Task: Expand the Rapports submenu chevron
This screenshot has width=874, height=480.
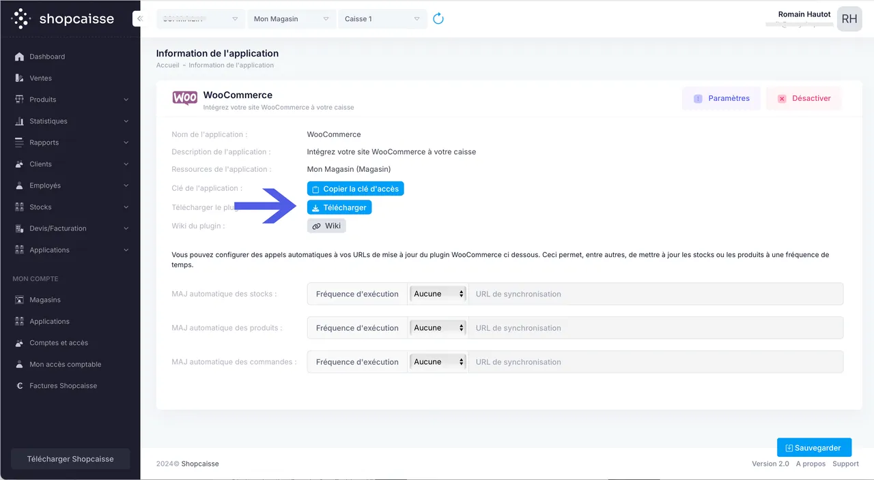Action: (x=126, y=142)
